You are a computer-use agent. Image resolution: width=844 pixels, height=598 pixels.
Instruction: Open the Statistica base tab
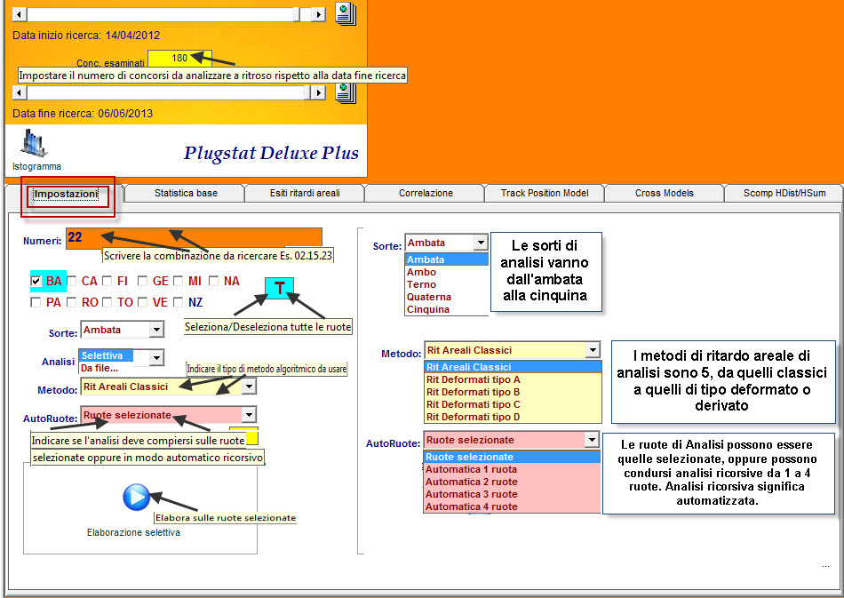[186, 193]
